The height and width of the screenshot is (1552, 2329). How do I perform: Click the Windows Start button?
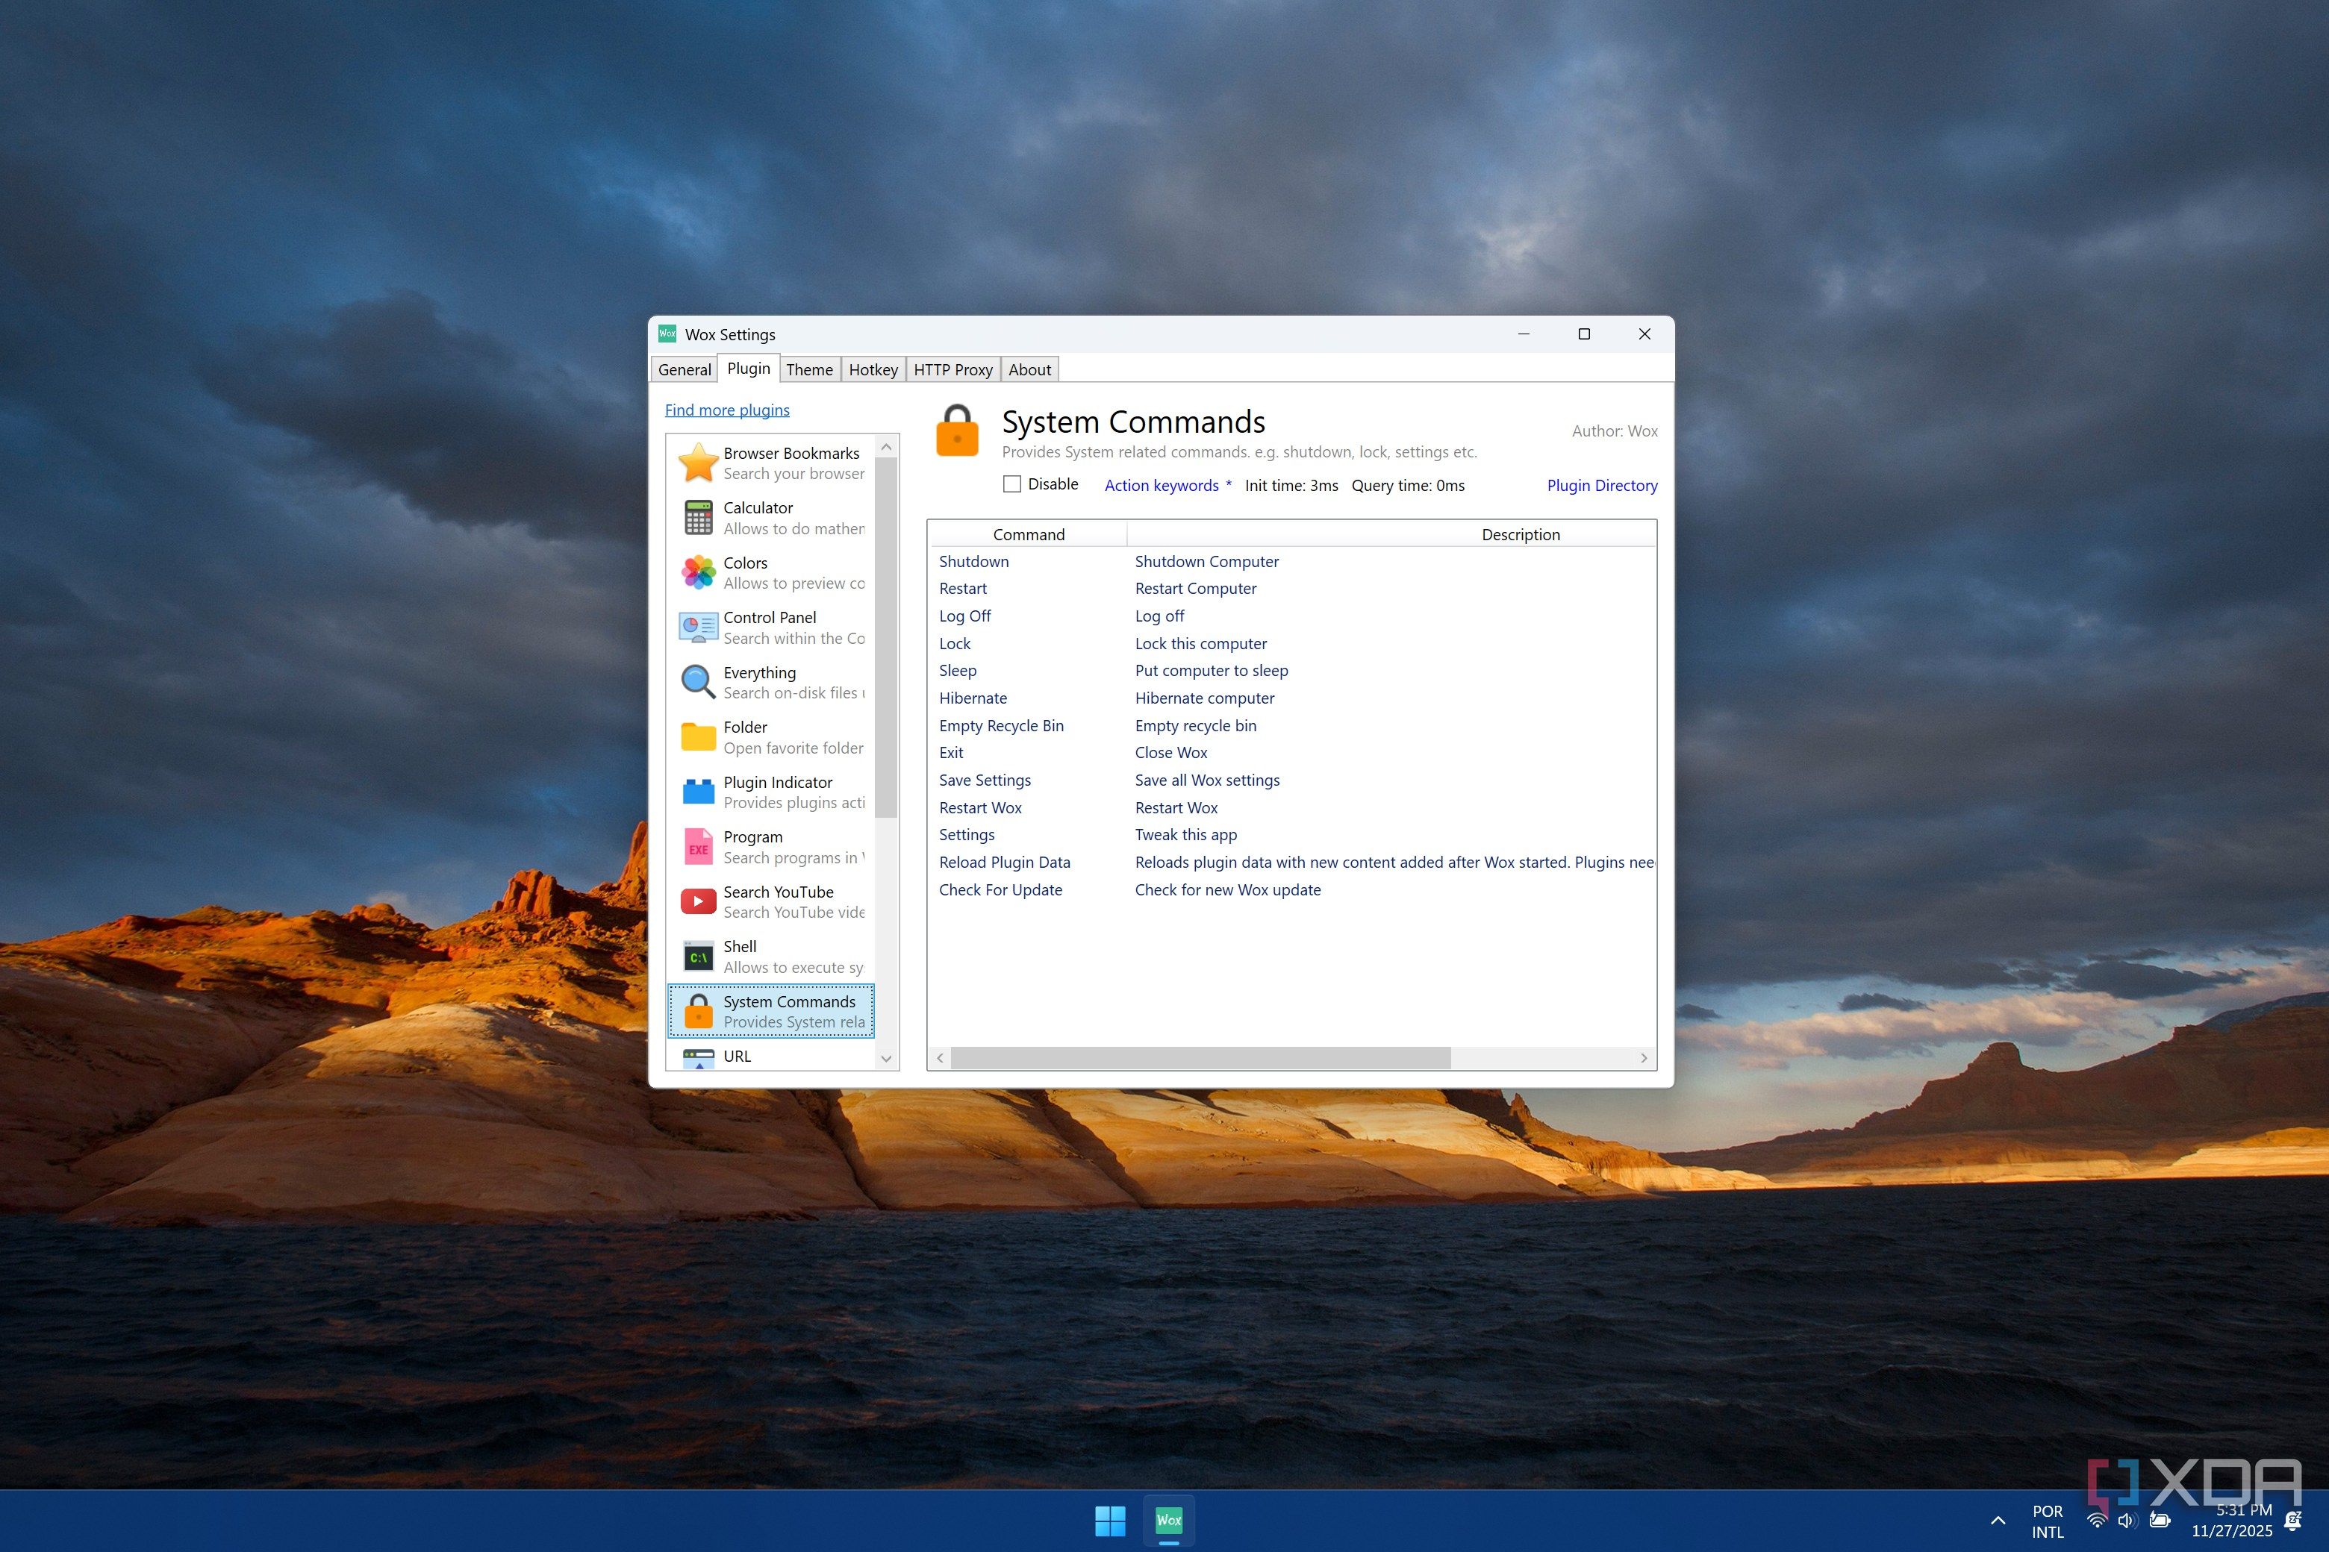click(x=1110, y=1521)
